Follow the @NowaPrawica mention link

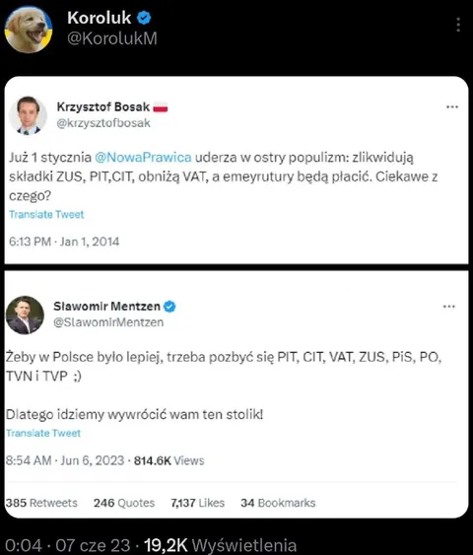(x=143, y=157)
